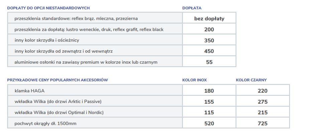Image resolution: width=329 pixels, height=137 pixels.
Task: Select the 350 surcharge cell
Action: (x=209, y=40)
